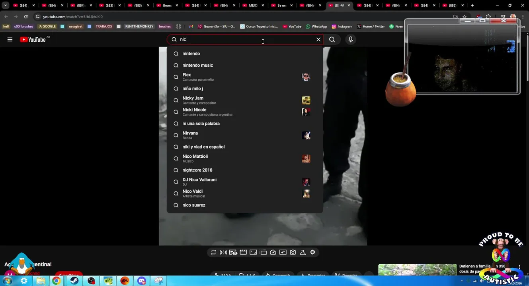
Task: Choose the 'nightcore 2018' suggestion
Action: click(245, 170)
